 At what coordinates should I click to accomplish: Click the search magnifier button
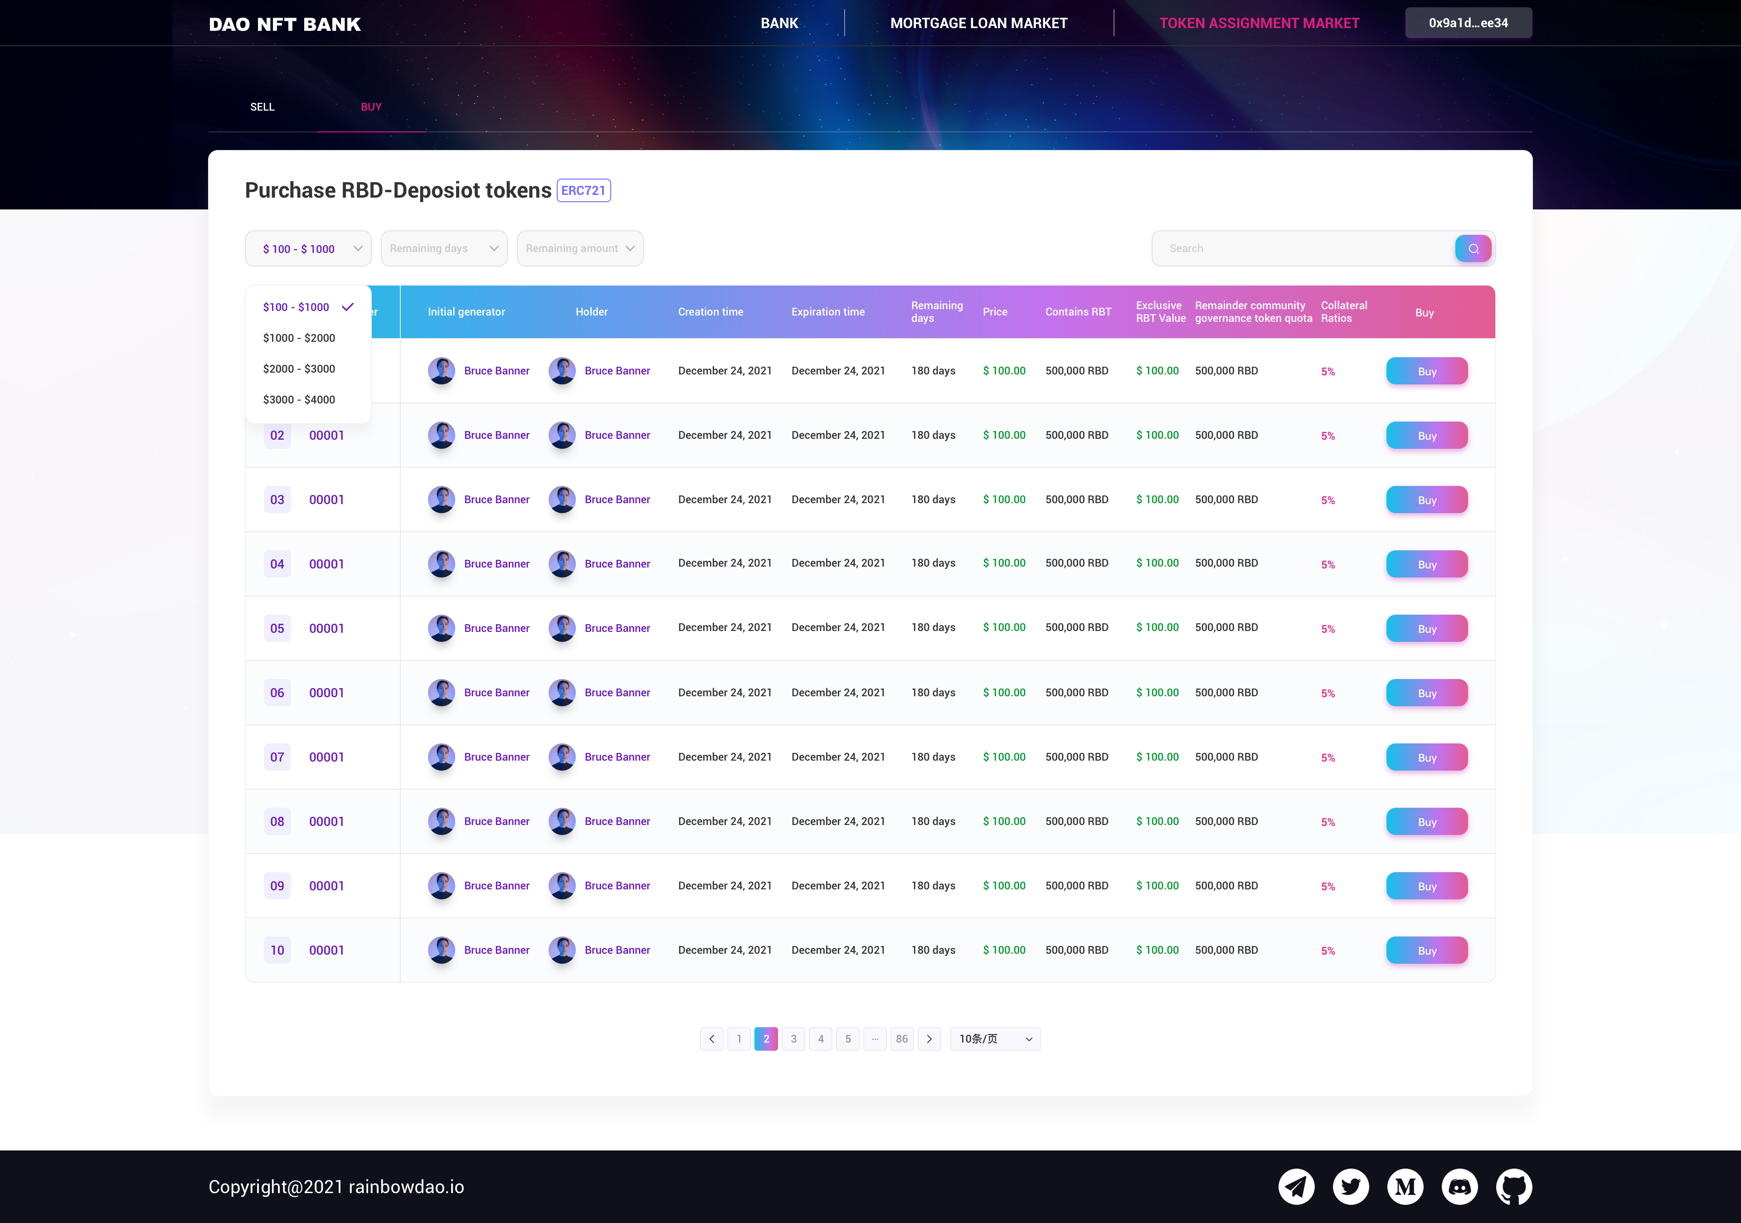point(1473,249)
